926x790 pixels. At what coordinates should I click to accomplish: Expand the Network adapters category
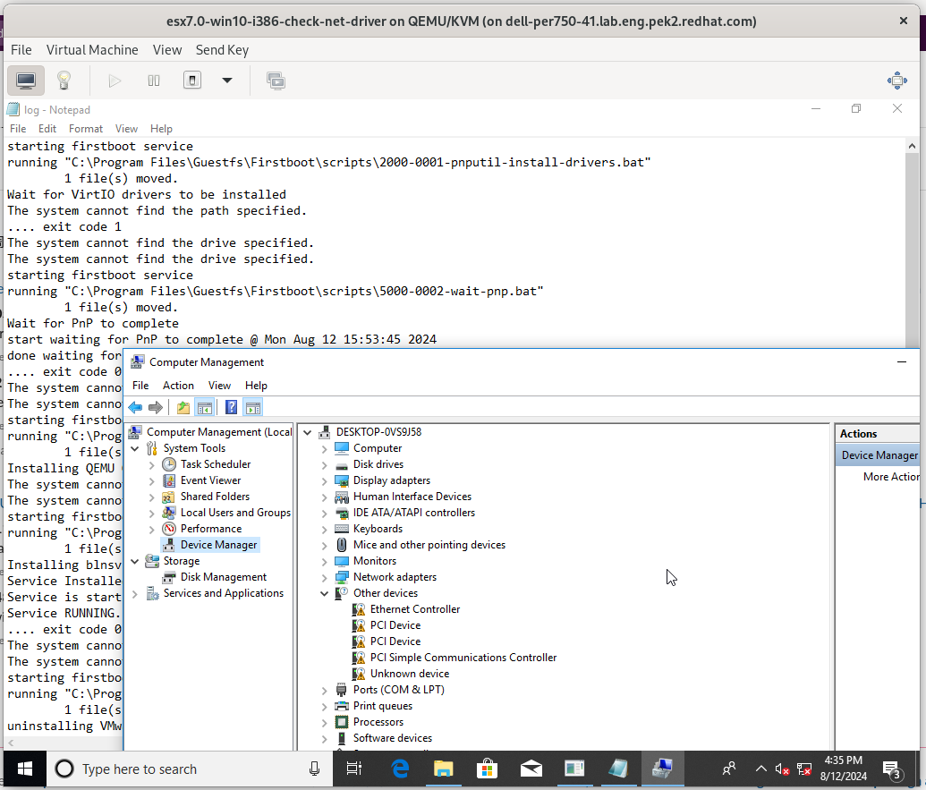[325, 577]
